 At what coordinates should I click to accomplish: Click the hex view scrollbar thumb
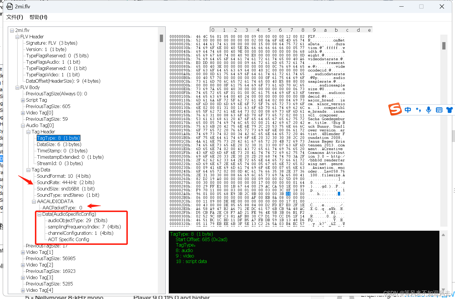(444, 46)
